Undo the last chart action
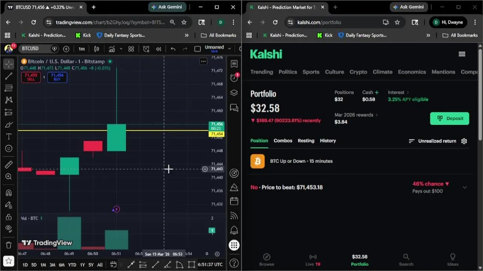The image size is (483, 271). (x=173, y=49)
